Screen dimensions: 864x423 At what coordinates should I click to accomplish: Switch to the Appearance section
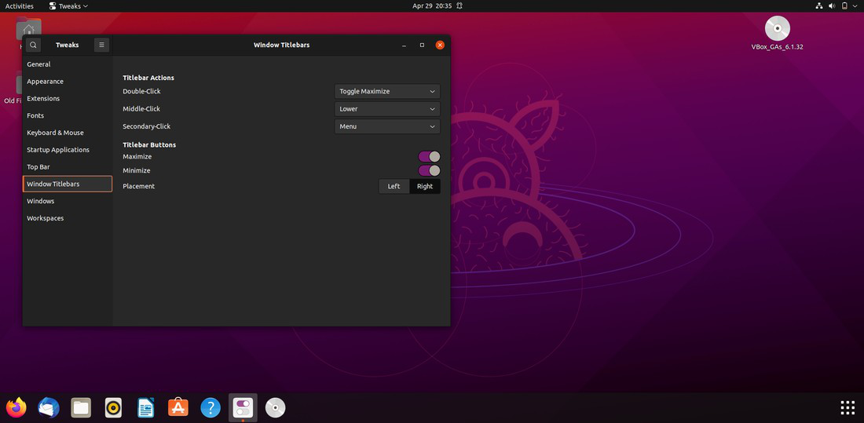click(x=46, y=82)
